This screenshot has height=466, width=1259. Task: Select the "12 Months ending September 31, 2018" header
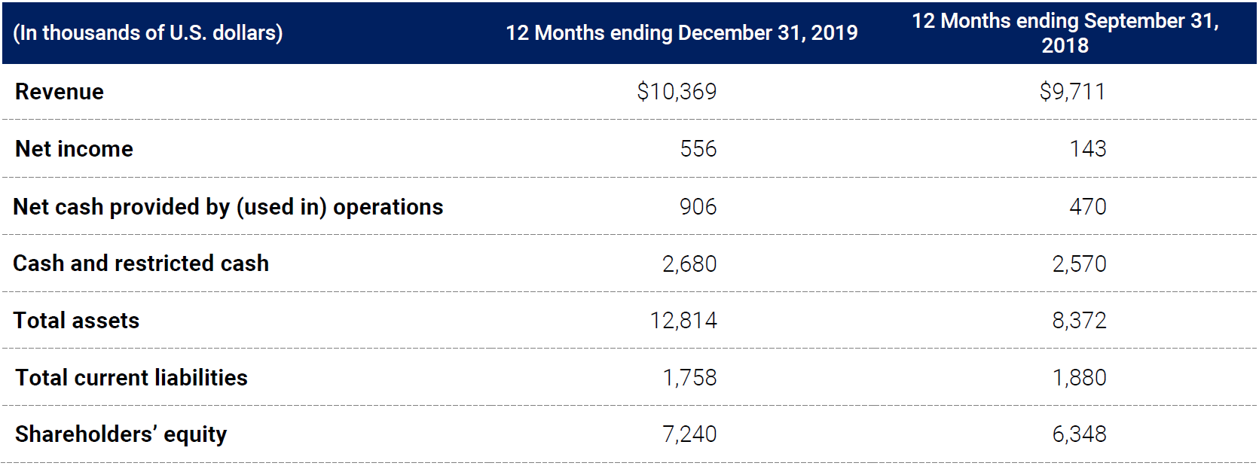[1065, 33]
